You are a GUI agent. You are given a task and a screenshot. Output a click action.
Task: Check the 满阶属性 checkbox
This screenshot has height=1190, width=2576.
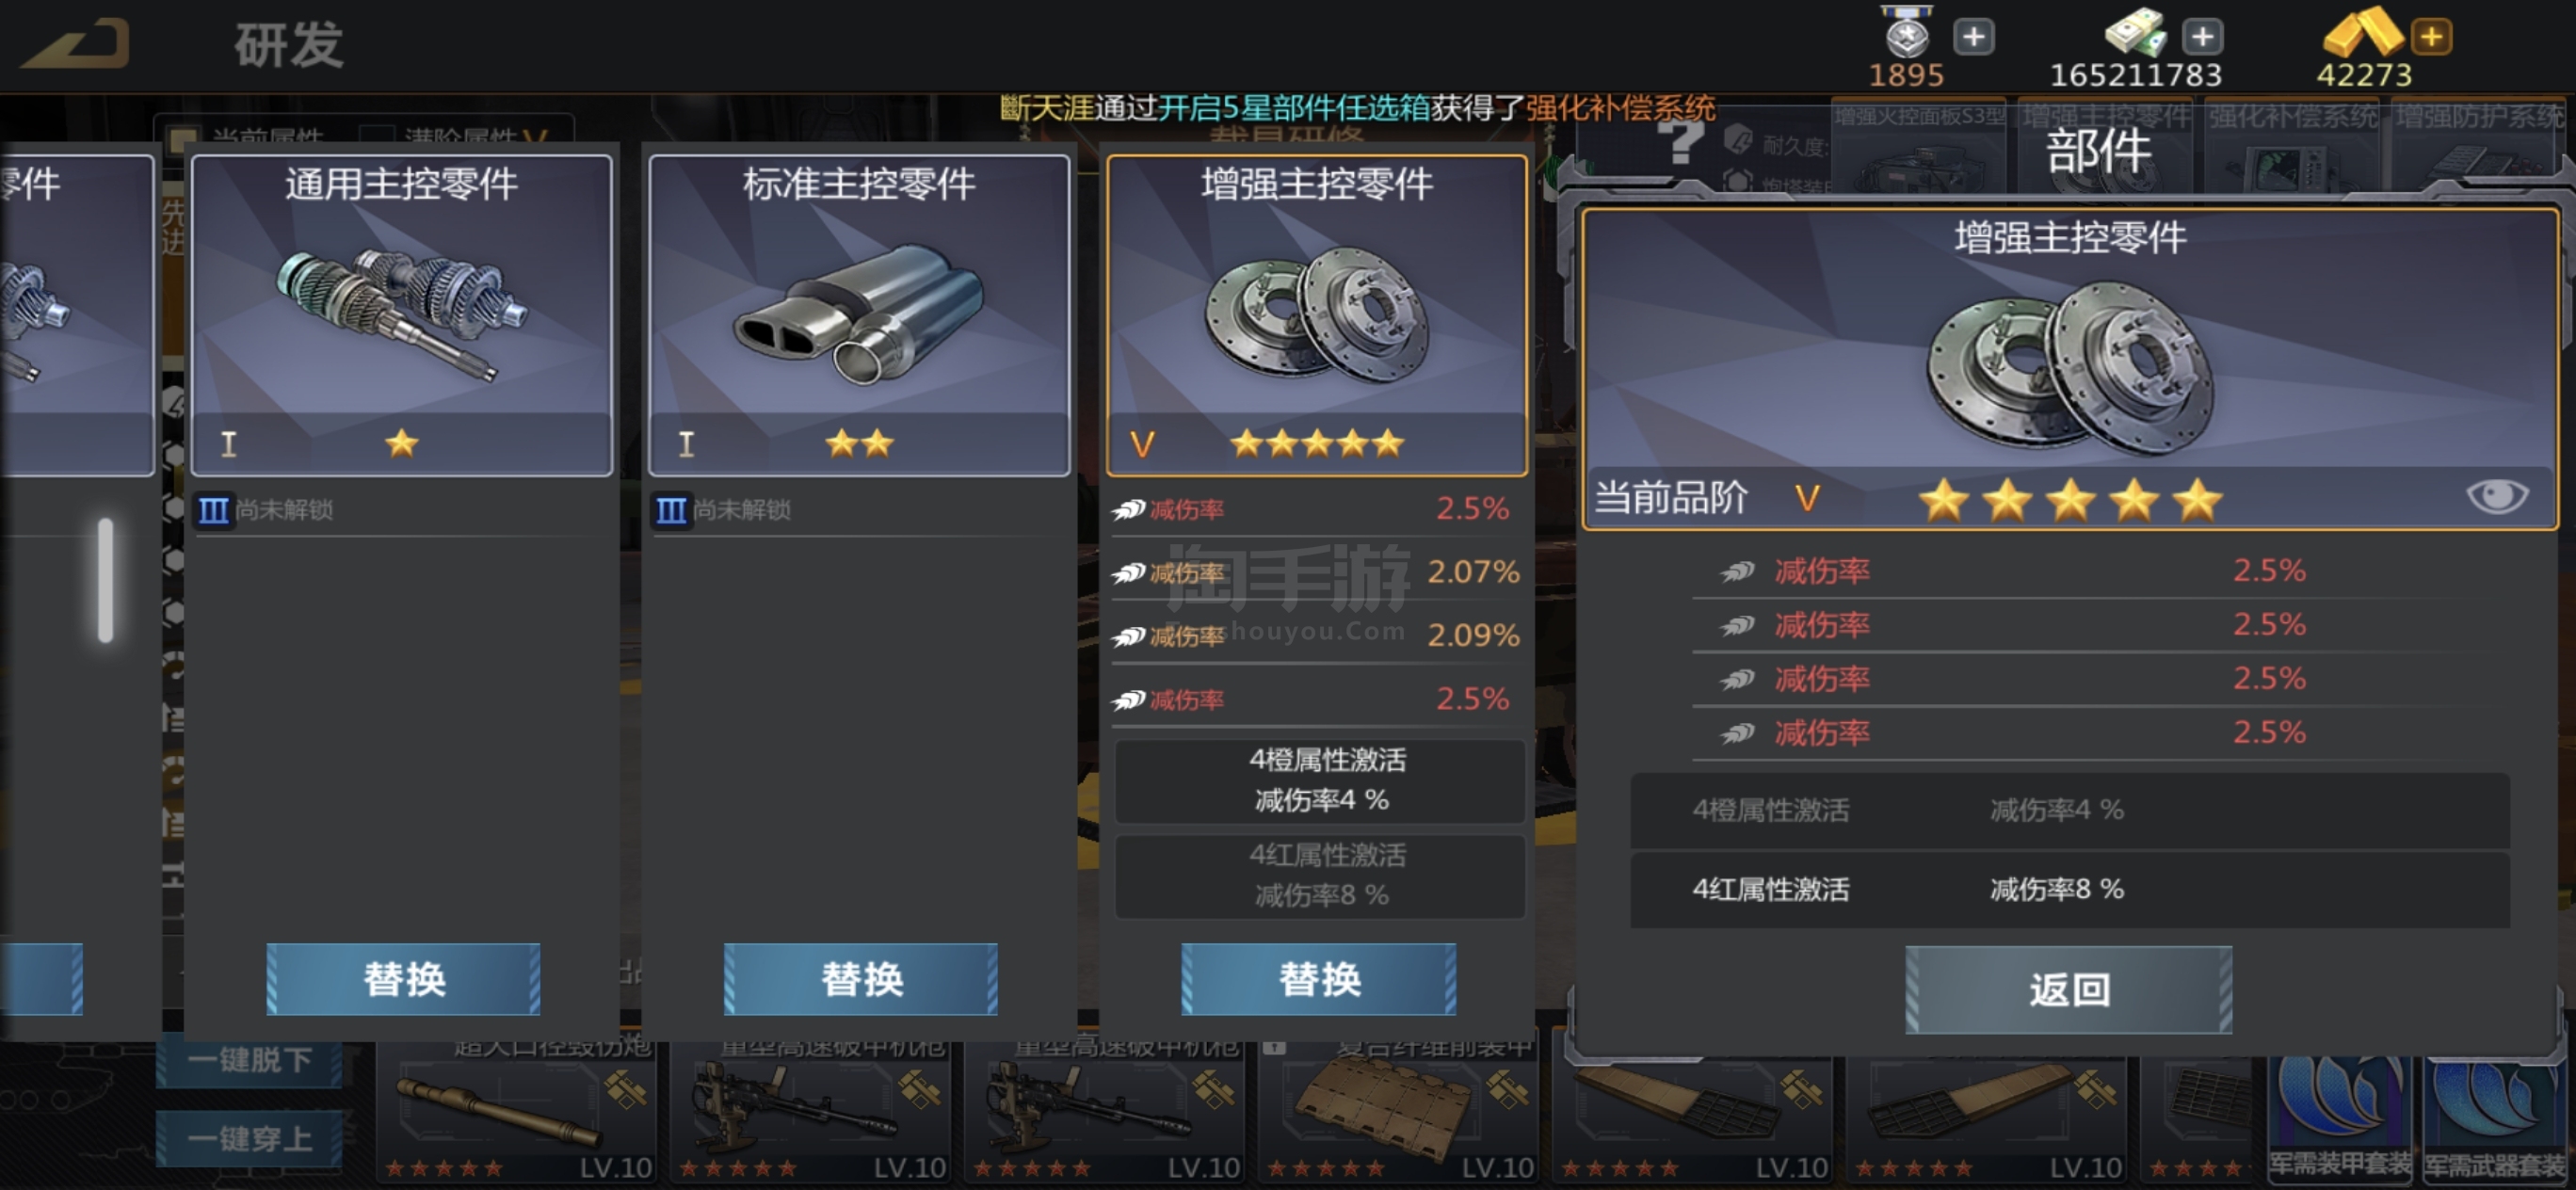pos(375,138)
